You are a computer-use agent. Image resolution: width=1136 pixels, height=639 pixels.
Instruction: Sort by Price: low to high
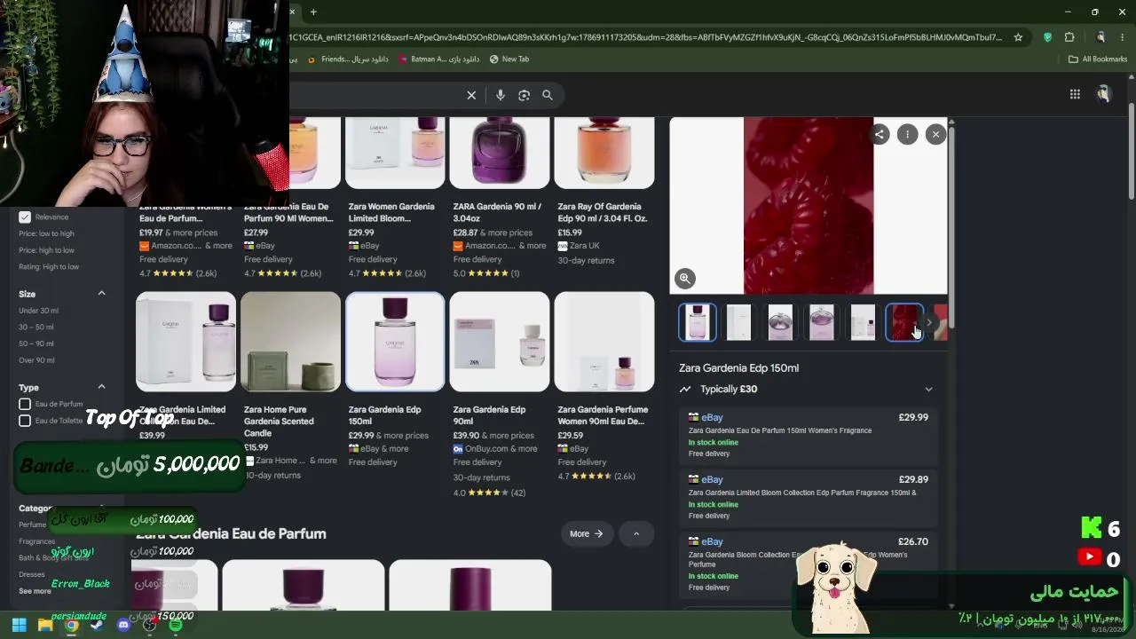(x=46, y=233)
